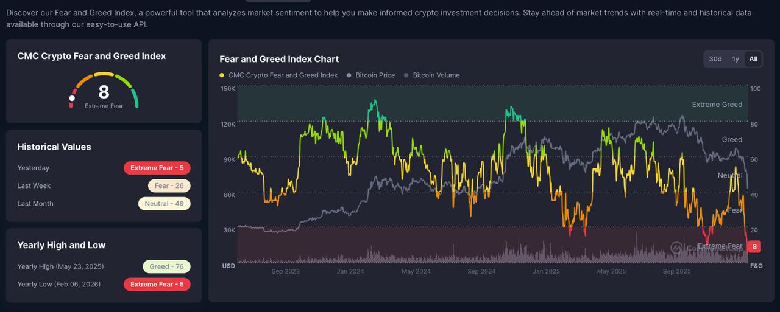The image size is (780, 312).
Task: Select the All time range tab
Action: [753, 59]
